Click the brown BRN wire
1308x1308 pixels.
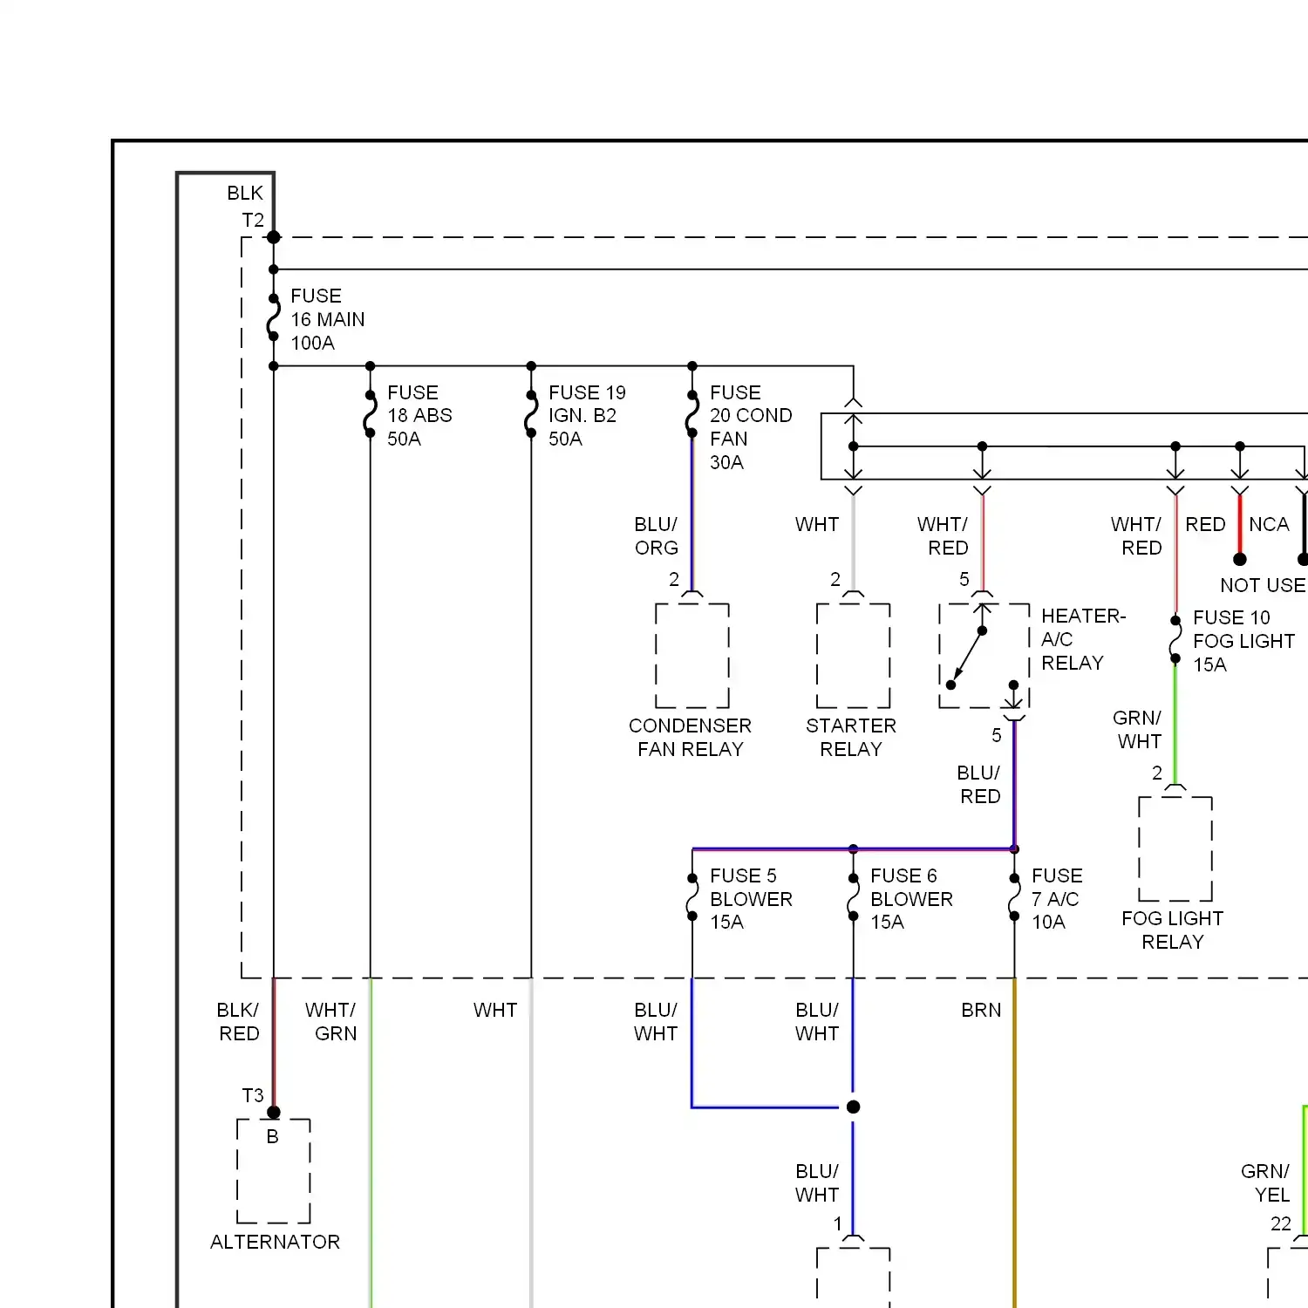(x=1014, y=1142)
